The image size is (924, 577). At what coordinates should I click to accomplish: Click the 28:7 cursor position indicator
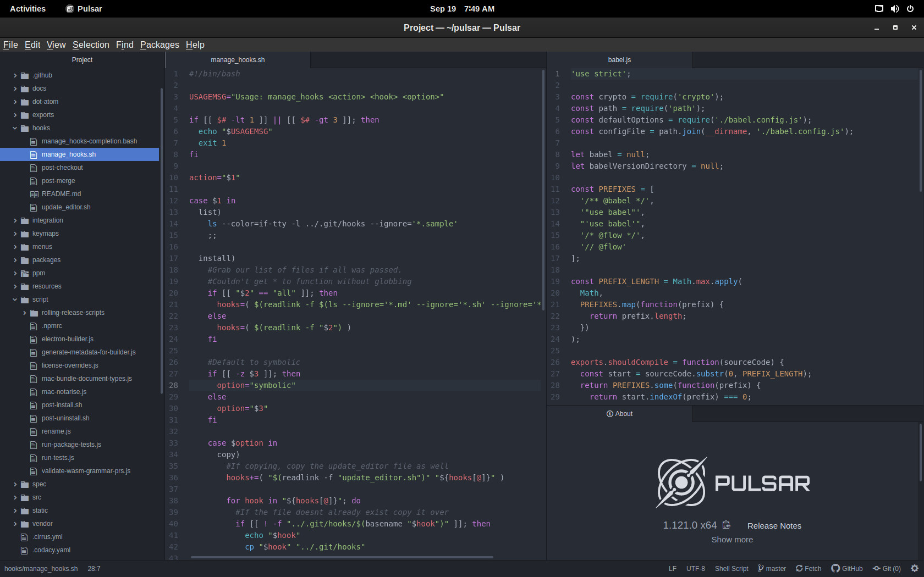point(94,569)
